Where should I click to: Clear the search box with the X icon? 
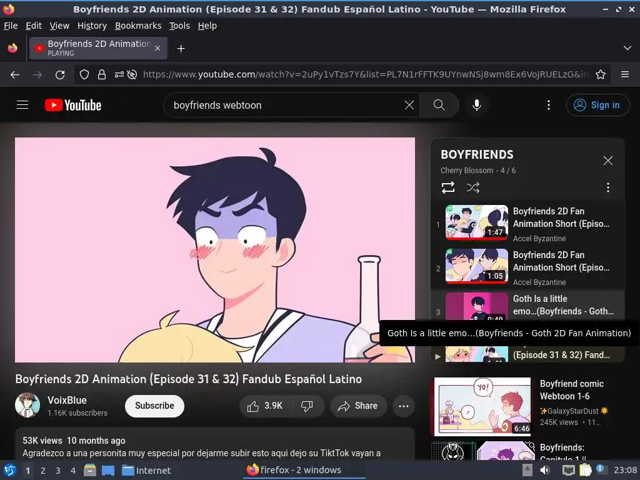click(x=409, y=105)
